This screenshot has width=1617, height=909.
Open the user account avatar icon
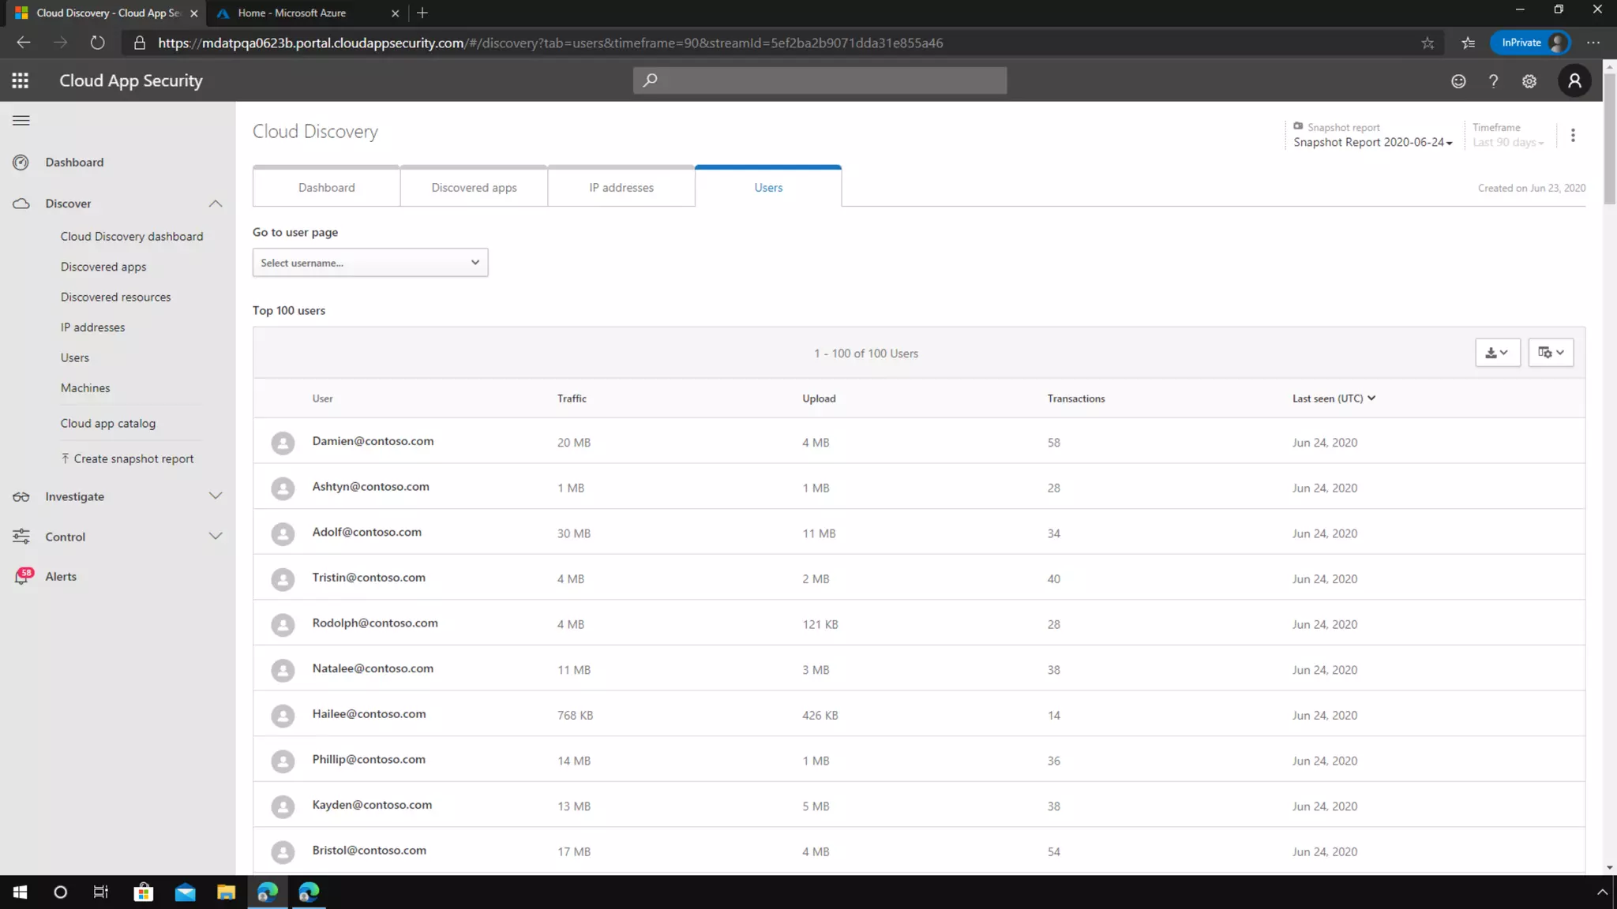pyautogui.click(x=1574, y=80)
